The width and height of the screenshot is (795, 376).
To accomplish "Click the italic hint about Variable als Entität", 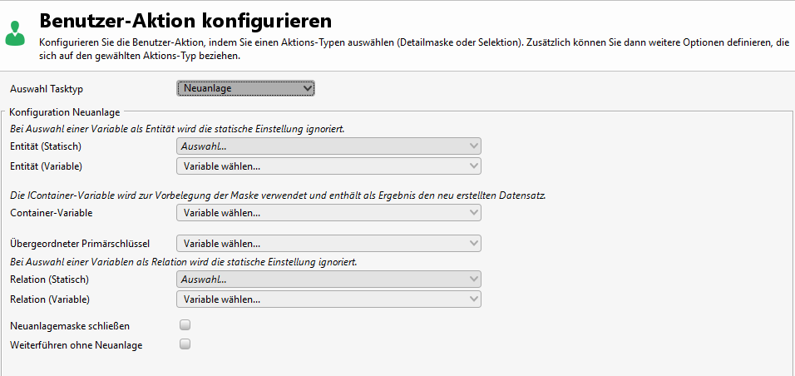I will (177, 129).
